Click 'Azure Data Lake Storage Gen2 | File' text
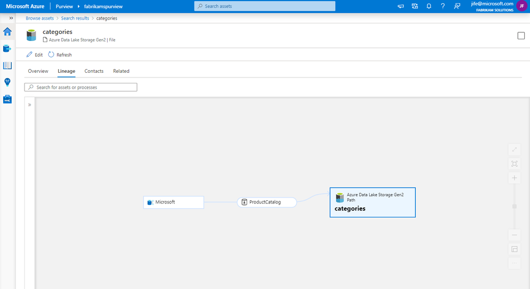Image resolution: width=530 pixels, height=289 pixels. pyautogui.click(x=82, y=40)
